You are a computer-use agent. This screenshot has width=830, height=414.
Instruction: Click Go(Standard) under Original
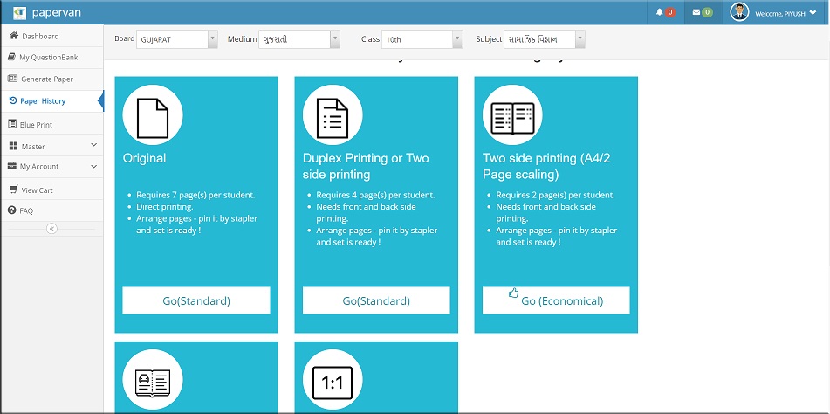(196, 300)
